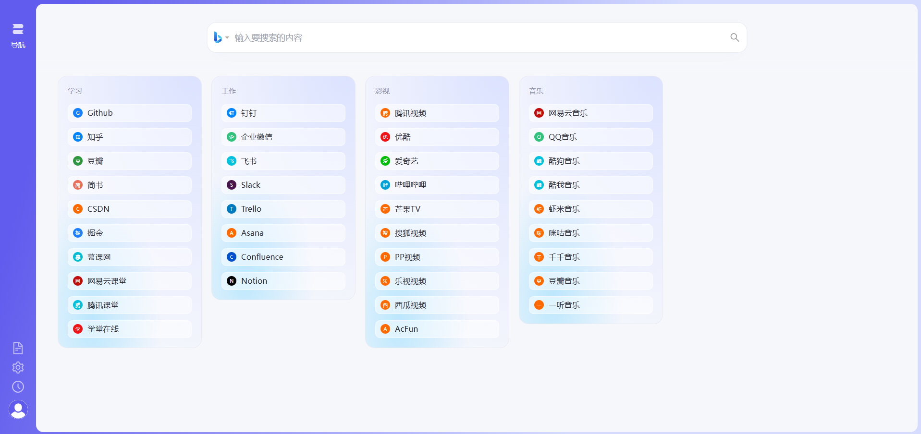
Task: Click the 爱奇艺 green icon
Action: (385, 161)
